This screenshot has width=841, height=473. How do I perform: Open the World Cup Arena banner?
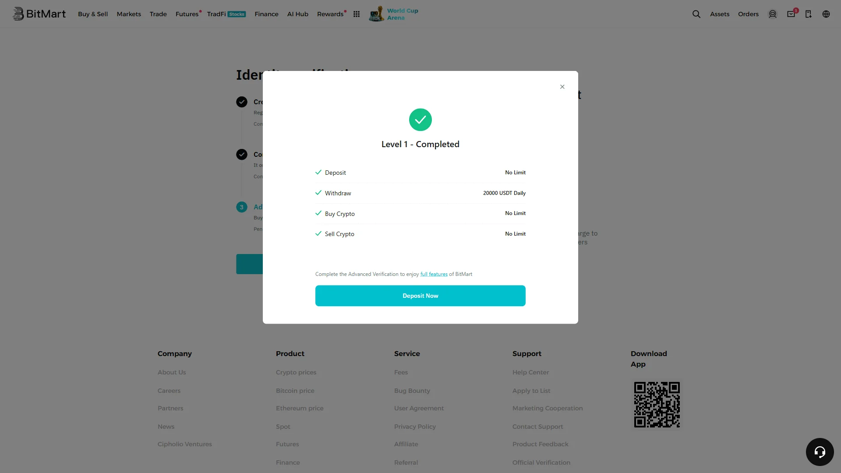394,14
